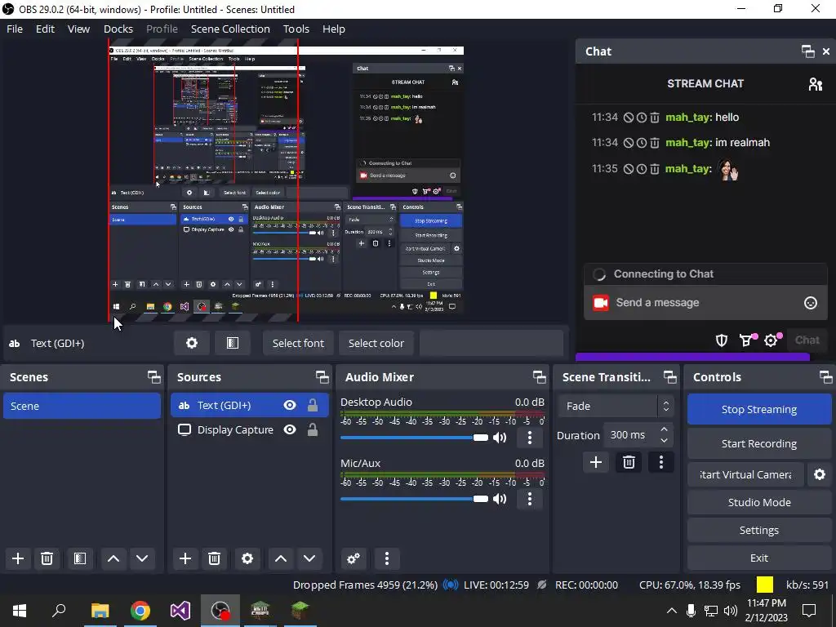The image size is (836, 627).
Task: Float the Controls dock
Action: coord(826,377)
